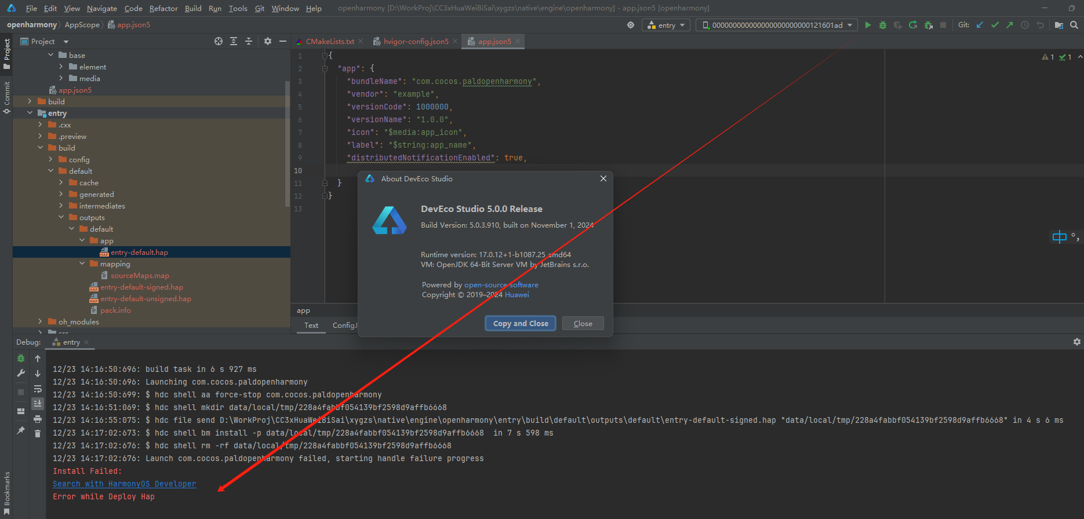Collapse the entry module folder
1084x519 pixels.
[x=30, y=113]
